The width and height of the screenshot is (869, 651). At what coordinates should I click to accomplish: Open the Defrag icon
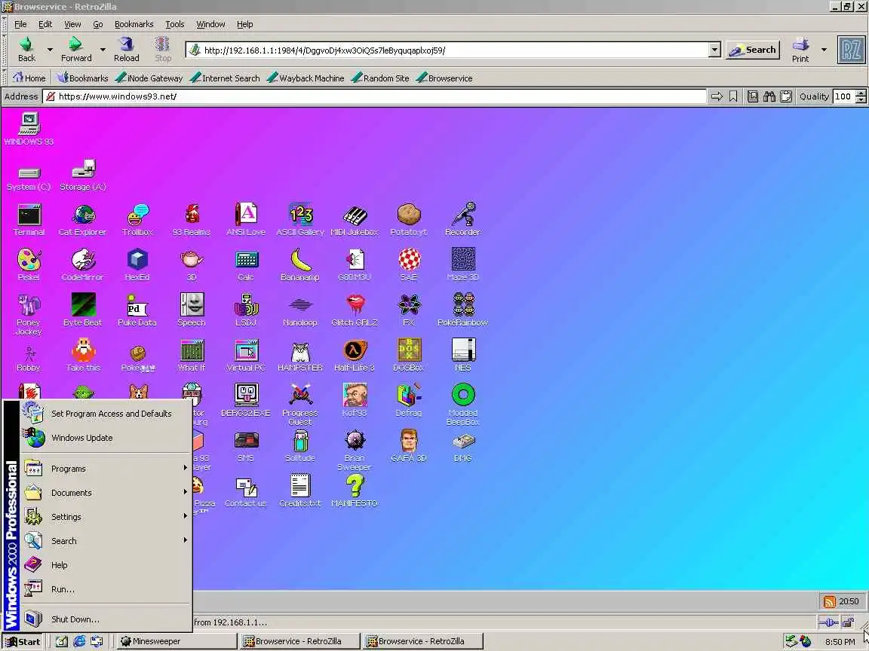pos(408,400)
